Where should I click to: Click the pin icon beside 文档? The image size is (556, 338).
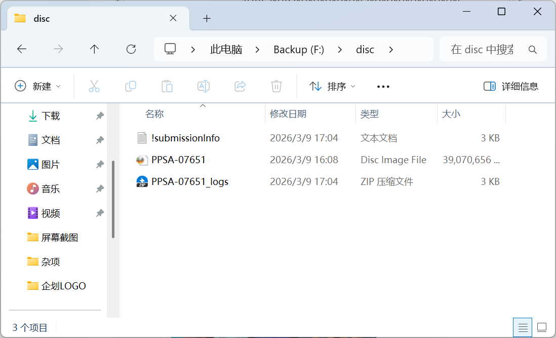pos(100,140)
